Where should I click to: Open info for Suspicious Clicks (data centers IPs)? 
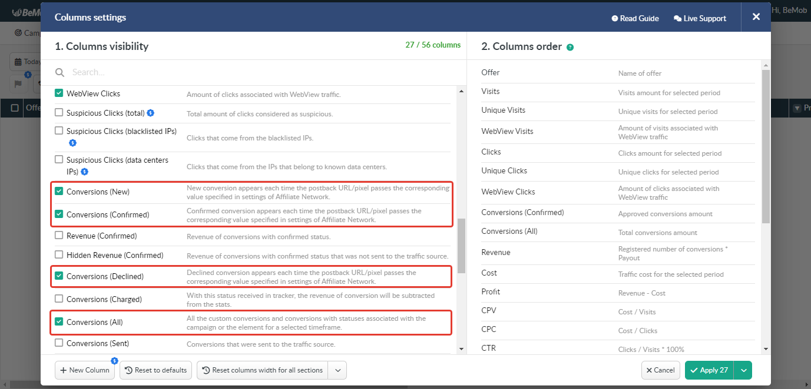click(84, 172)
